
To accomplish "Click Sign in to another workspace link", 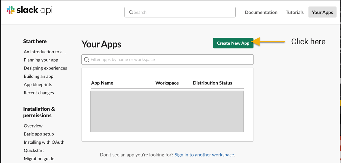I will 204,155.
